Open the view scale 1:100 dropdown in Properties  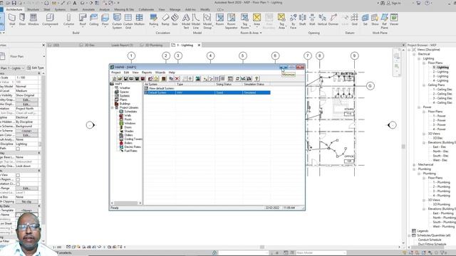pyautogui.click(x=27, y=78)
